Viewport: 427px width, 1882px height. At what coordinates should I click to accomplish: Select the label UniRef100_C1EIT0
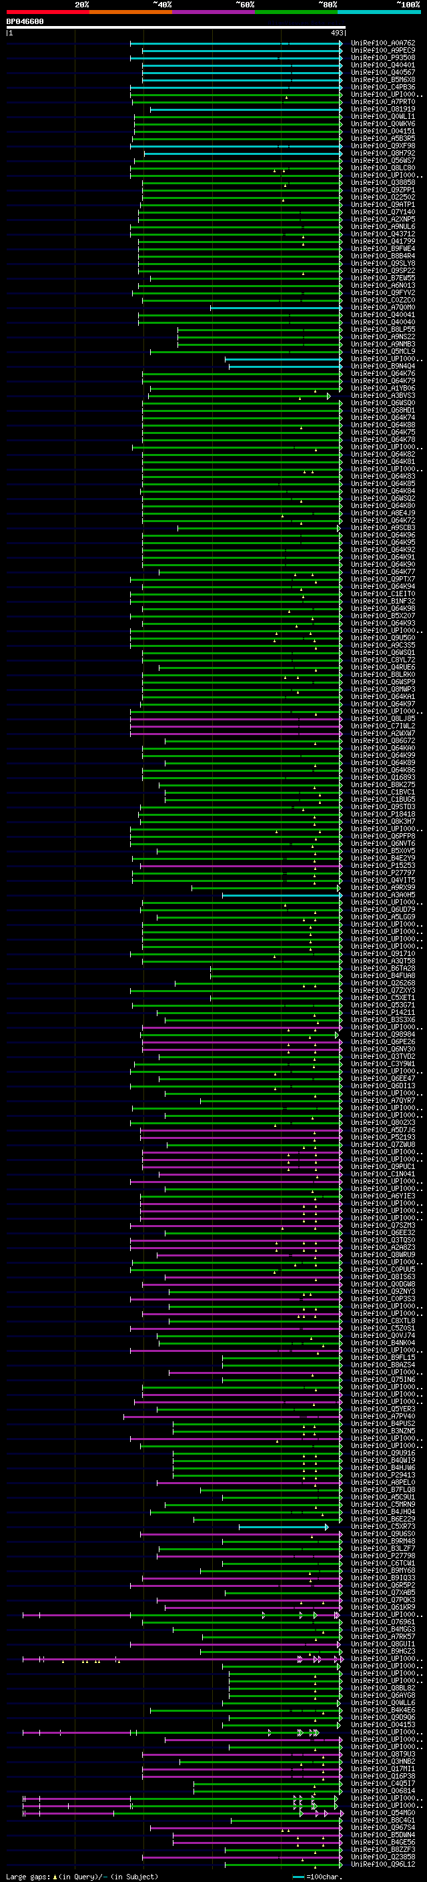[x=382, y=594]
